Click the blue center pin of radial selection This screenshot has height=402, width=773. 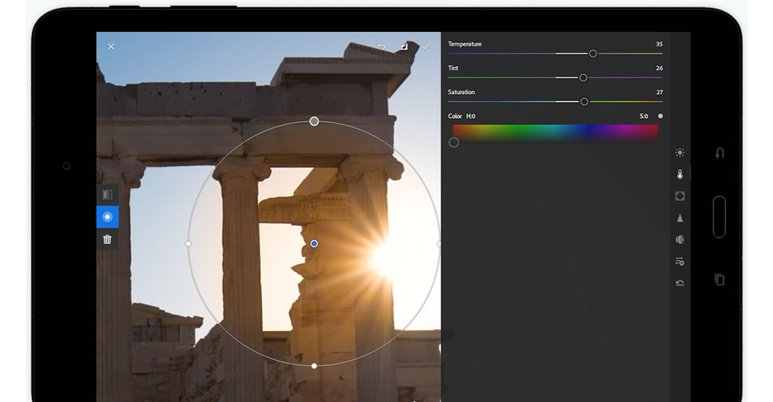[314, 244]
